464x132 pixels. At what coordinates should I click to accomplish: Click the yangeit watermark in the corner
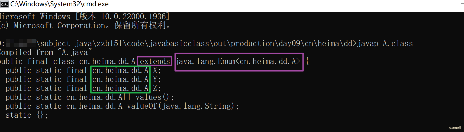click(x=455, y=127)
